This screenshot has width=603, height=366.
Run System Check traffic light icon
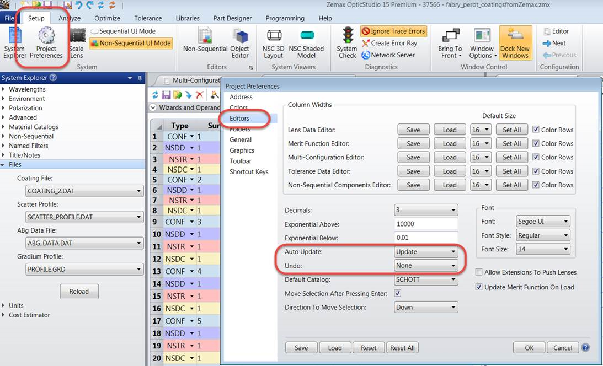348,35
